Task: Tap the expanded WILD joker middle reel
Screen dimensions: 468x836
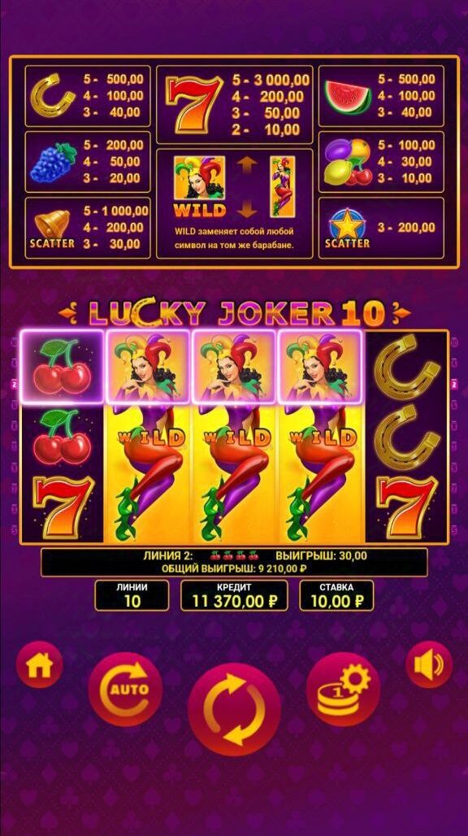Action: click(234, 437)
